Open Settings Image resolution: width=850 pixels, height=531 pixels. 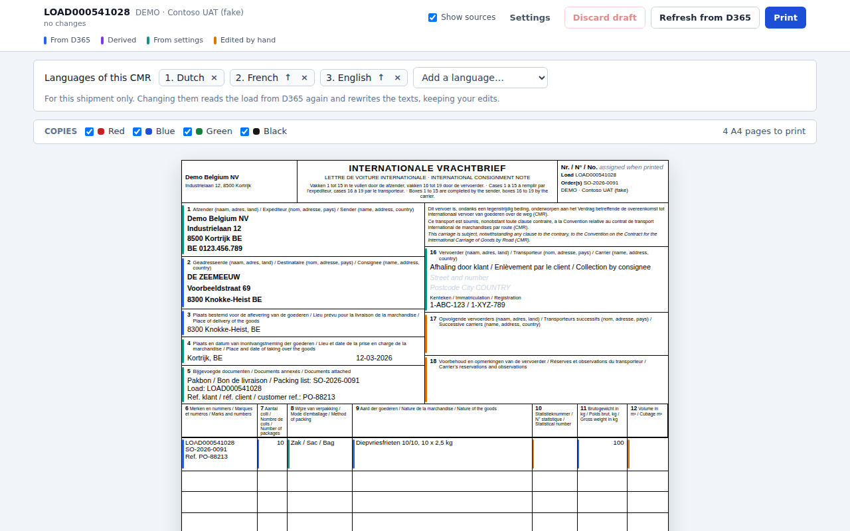[530, 18]
